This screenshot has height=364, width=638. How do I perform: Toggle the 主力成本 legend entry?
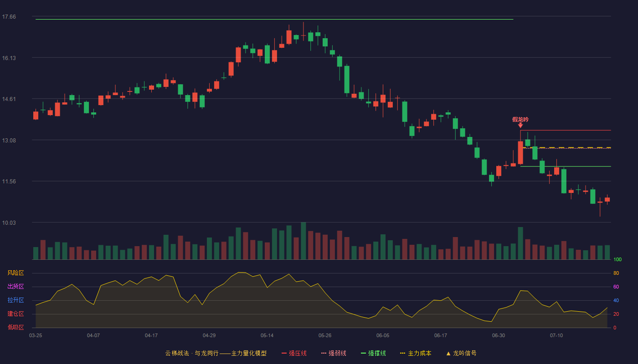point(416,353)
